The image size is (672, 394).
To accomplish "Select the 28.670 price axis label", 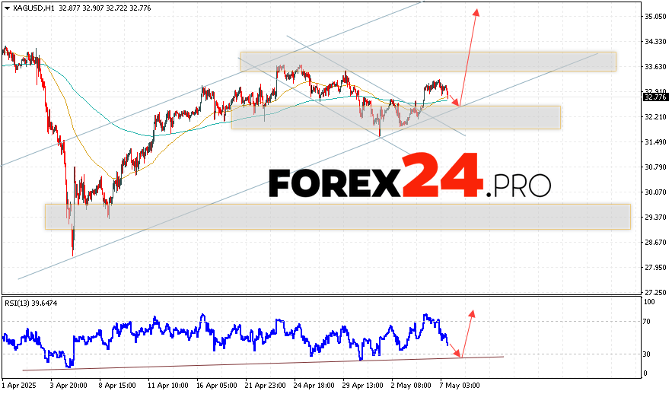I will tap(655, 243).
